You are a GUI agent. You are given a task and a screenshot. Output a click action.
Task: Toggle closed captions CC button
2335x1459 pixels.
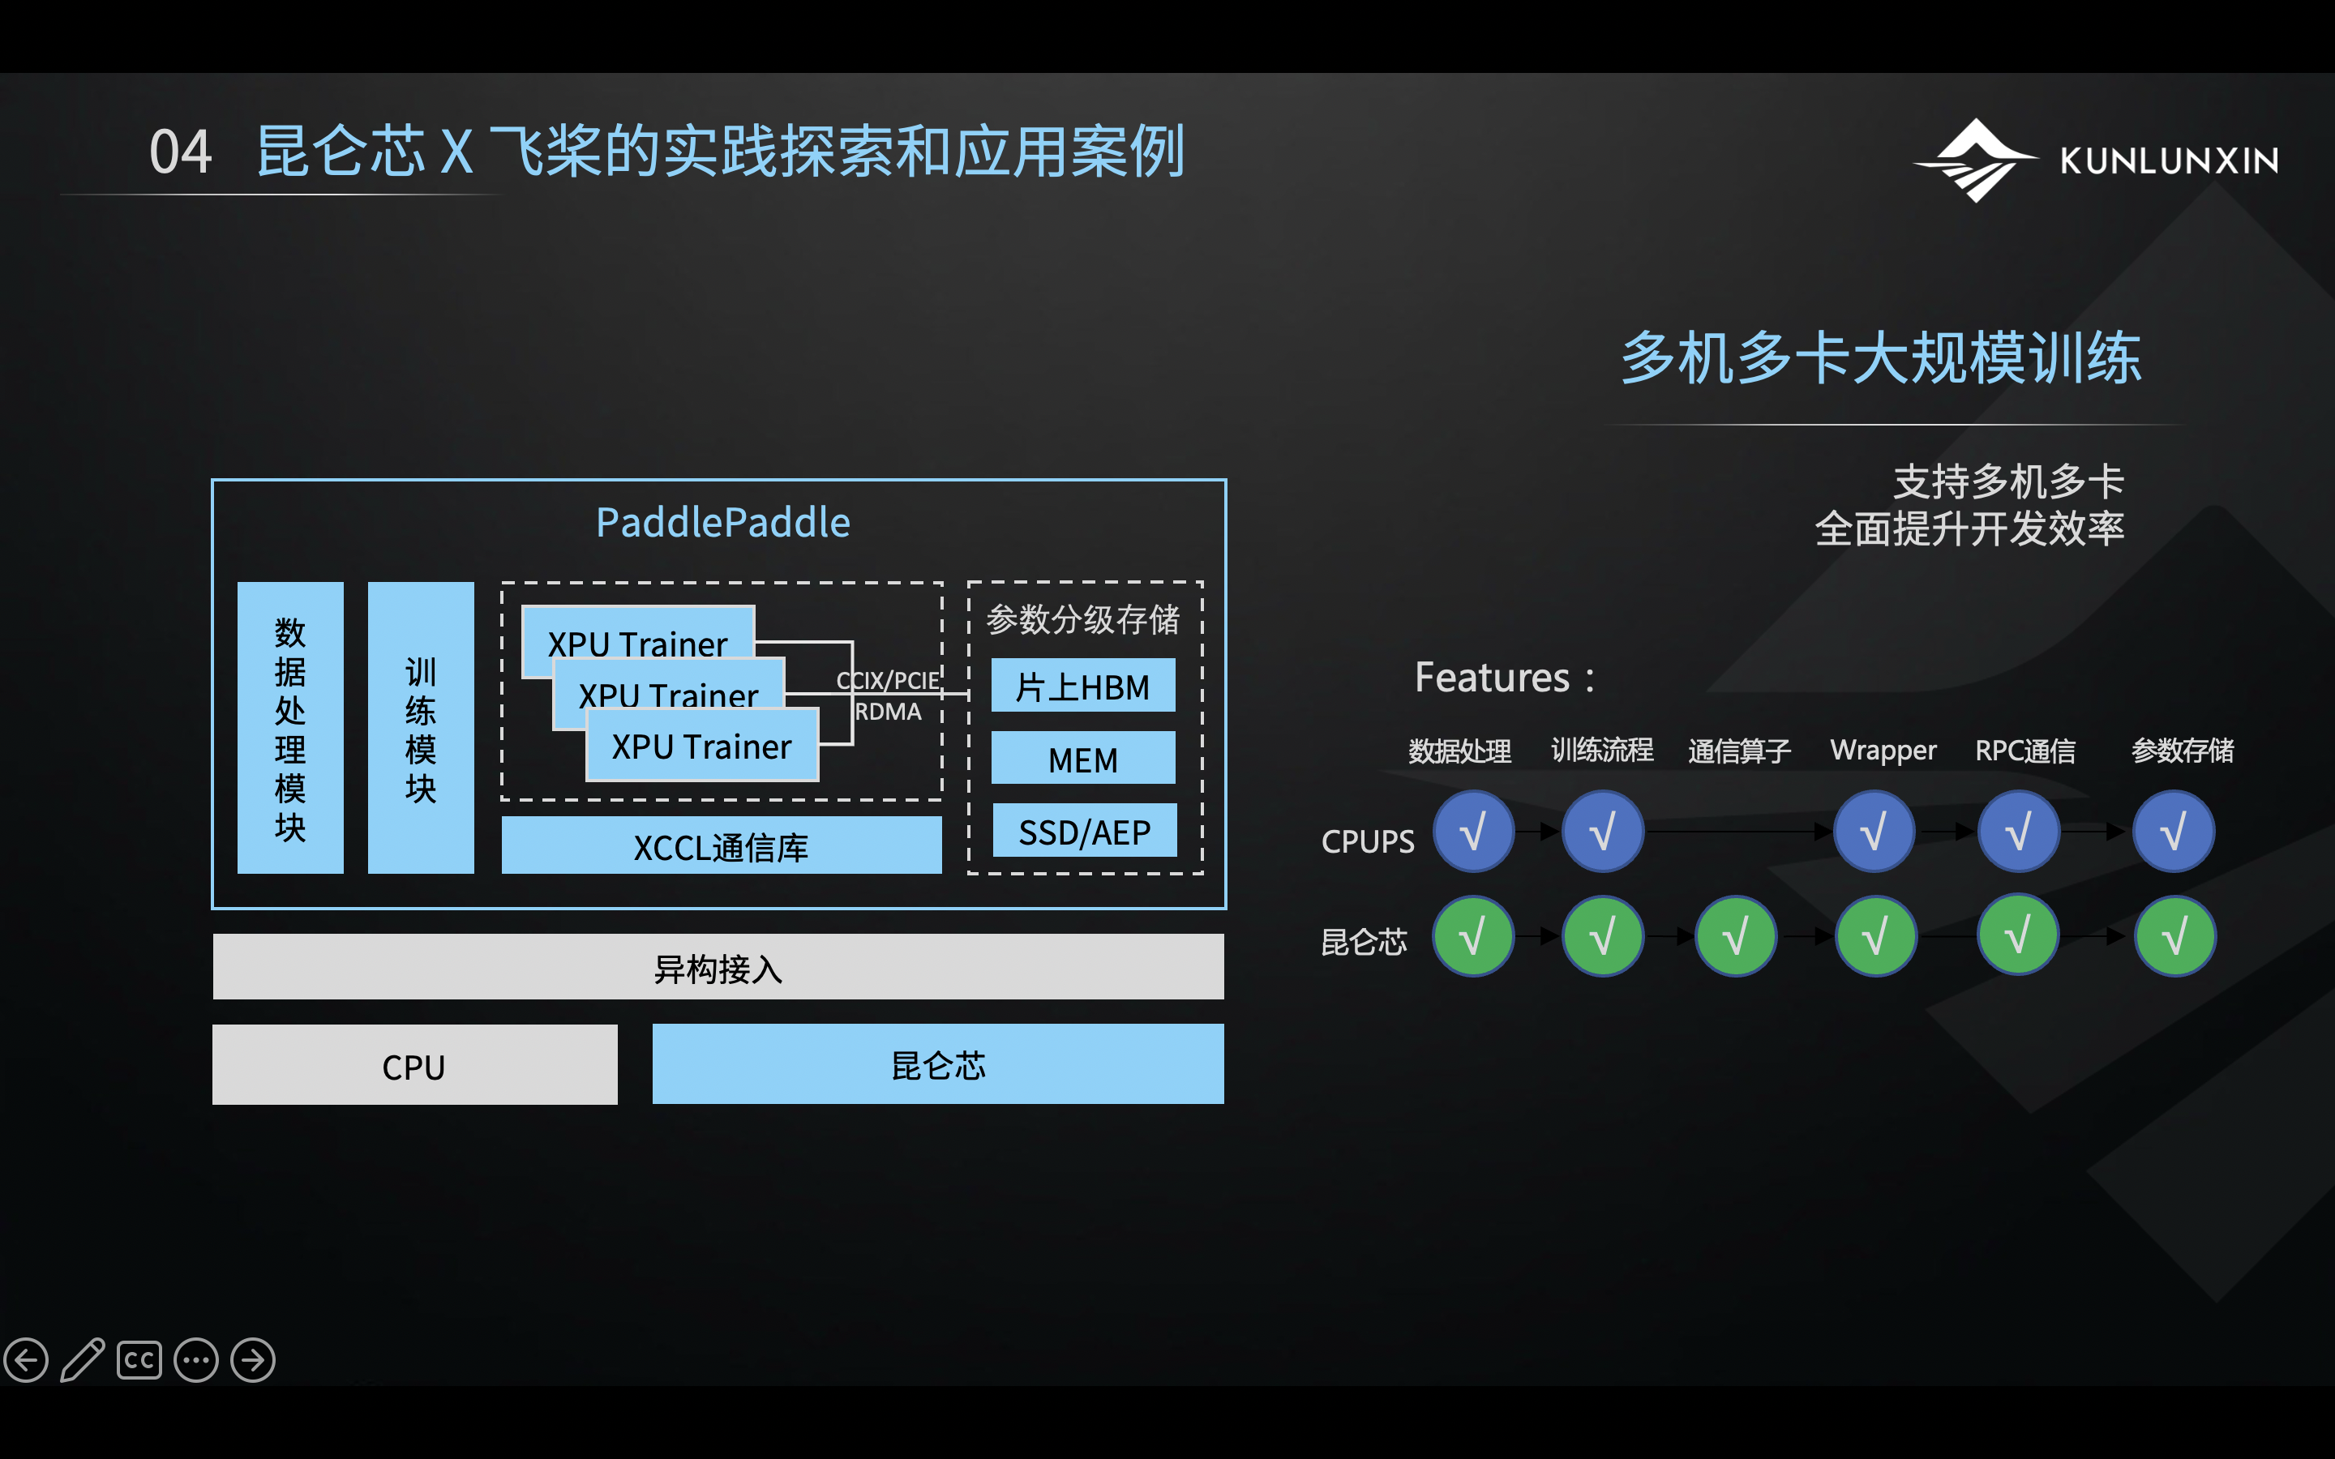[139, 1361]
